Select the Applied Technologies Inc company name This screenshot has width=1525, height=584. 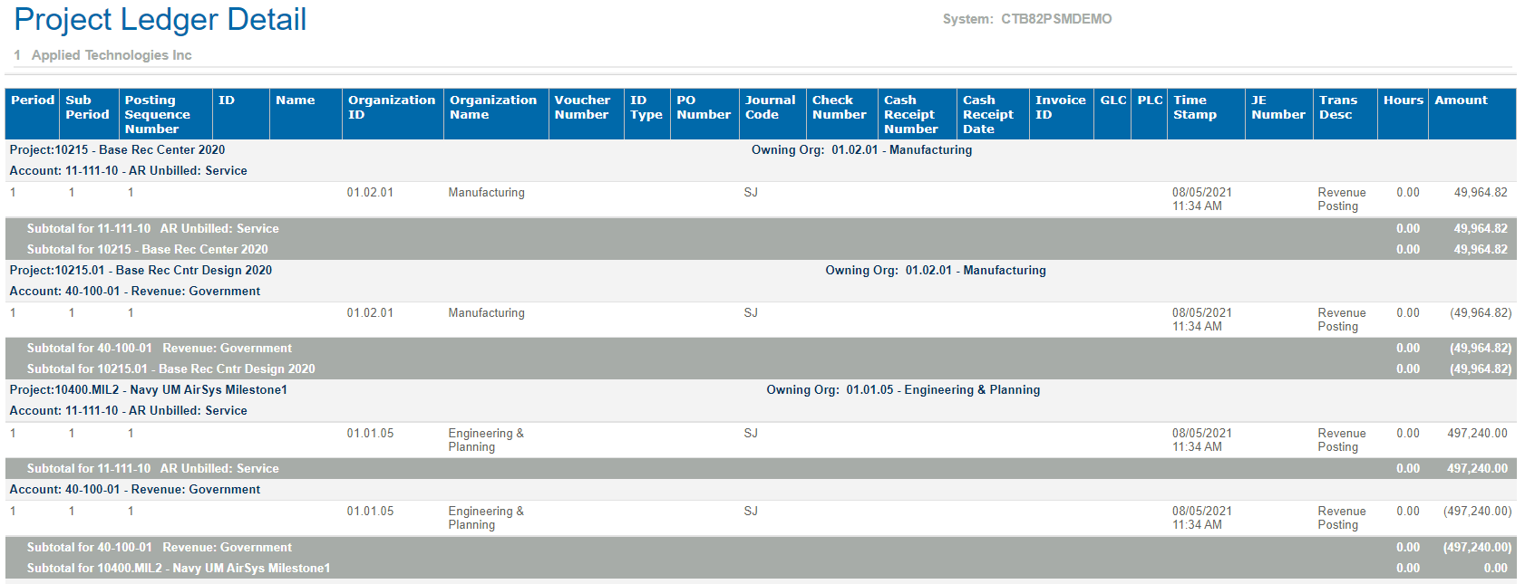pyautogui.click(x=112, y=55)
